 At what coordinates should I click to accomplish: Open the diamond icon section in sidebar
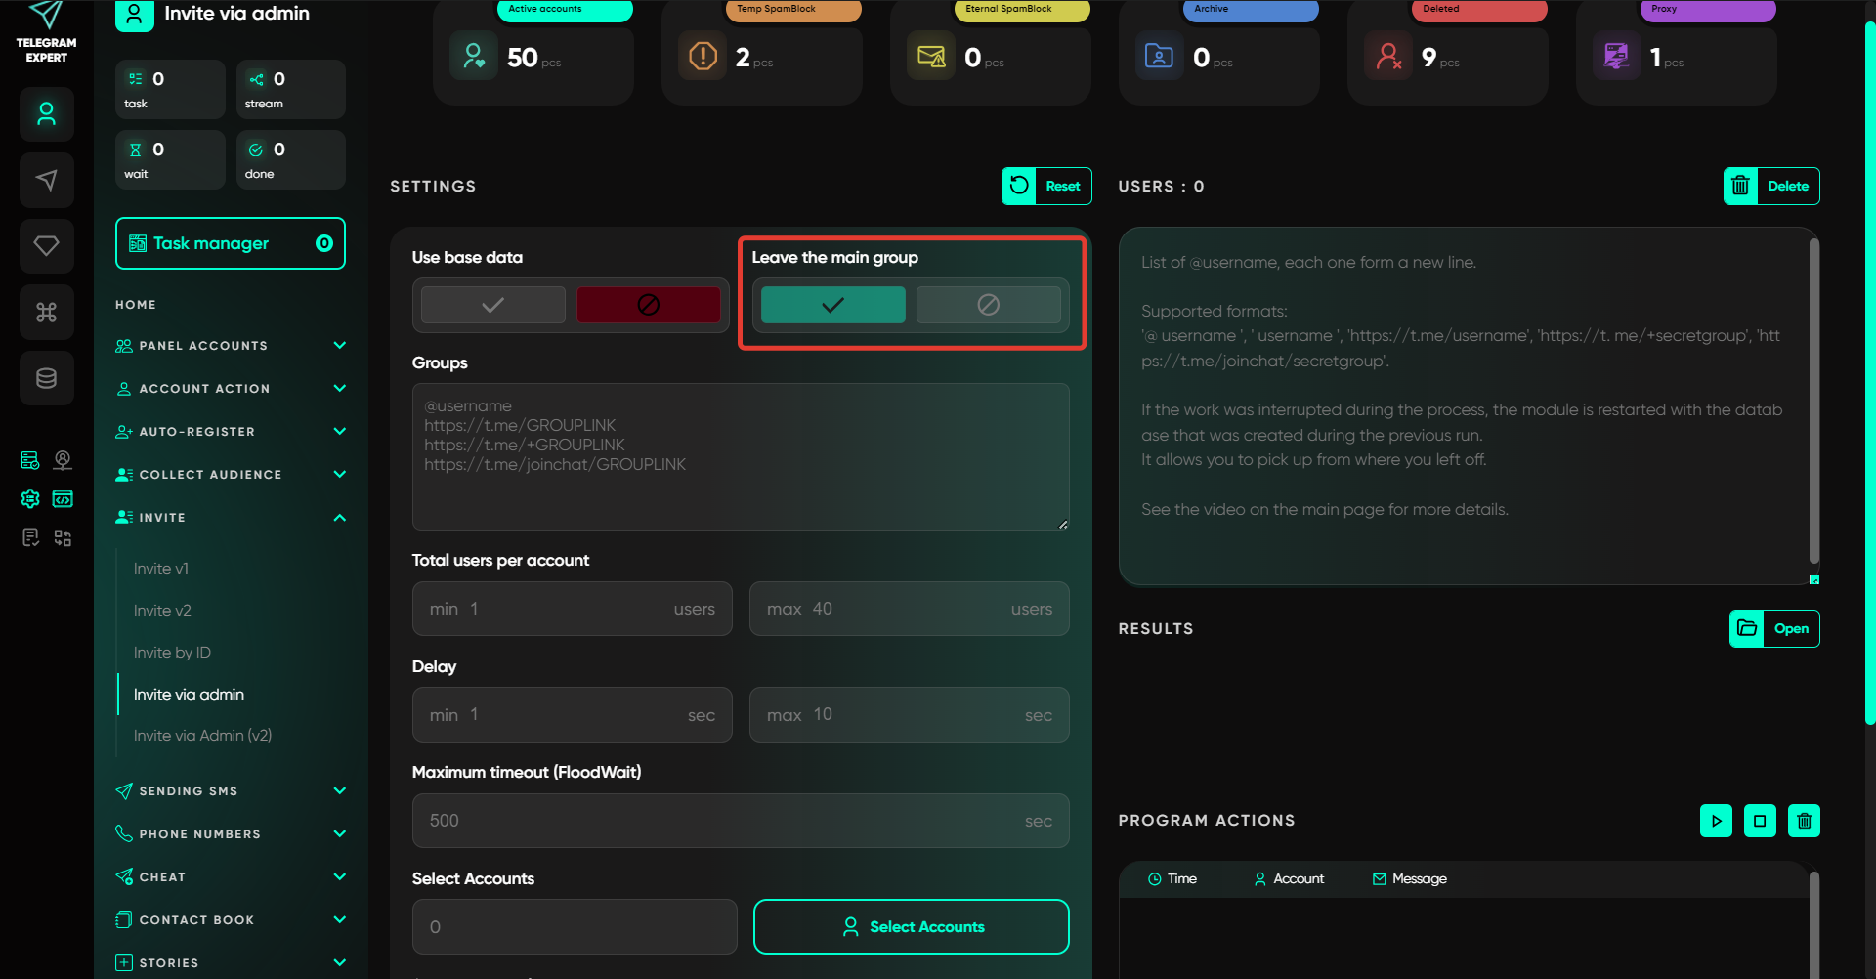tap(46, 245)
